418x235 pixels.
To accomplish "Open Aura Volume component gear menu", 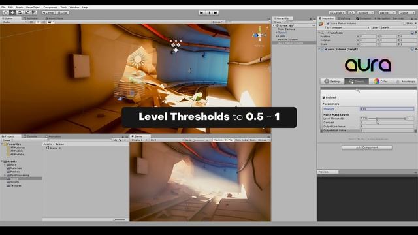I will 415,49.
